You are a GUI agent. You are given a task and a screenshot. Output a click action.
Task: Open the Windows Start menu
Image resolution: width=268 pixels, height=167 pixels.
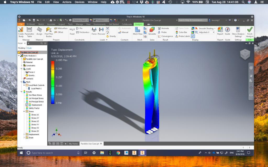pos(21,153)
